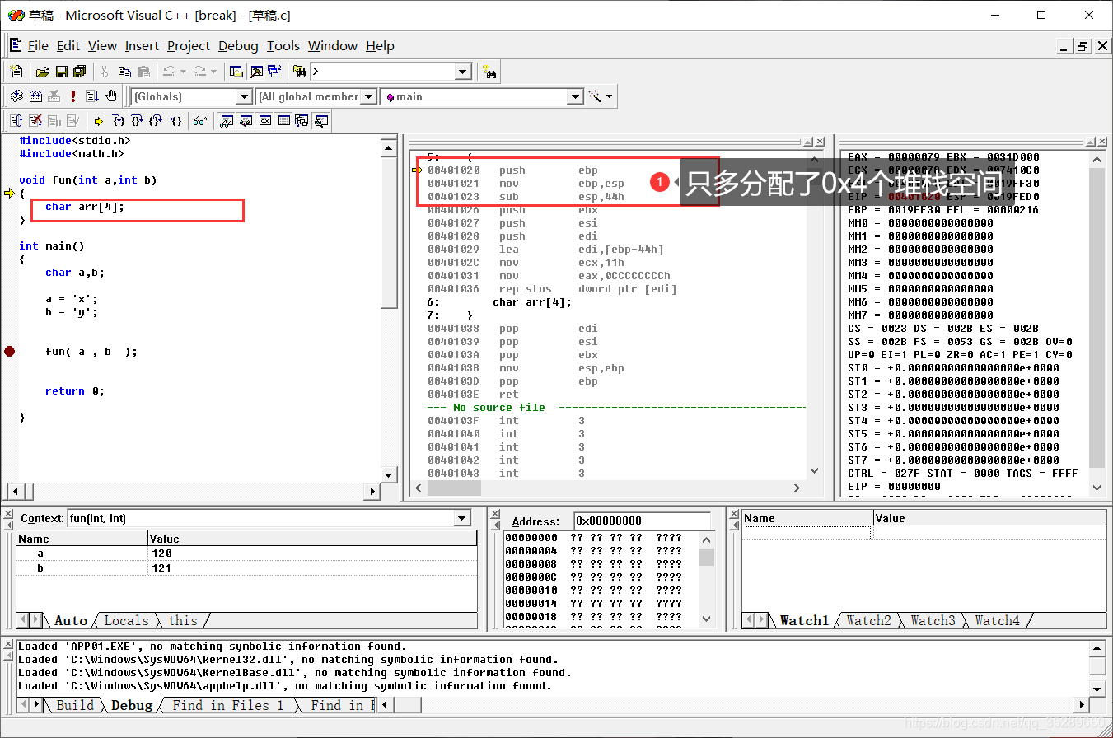
Task: Run the program with the red exclamation Execute icon
Action: click(x=73, y=96)
